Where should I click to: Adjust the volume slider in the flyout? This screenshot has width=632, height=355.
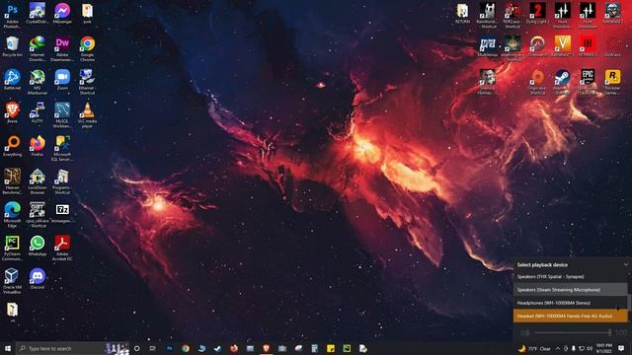[572, 333]
